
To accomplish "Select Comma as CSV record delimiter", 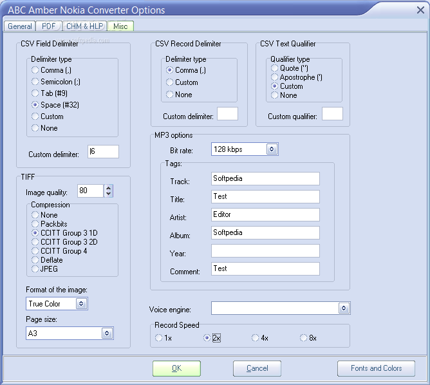I will (x=185, y=70).
